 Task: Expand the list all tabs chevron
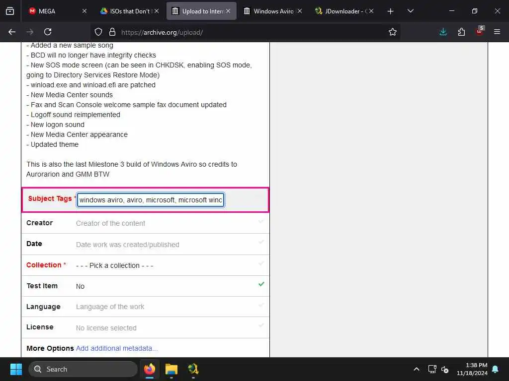point(410,11)
